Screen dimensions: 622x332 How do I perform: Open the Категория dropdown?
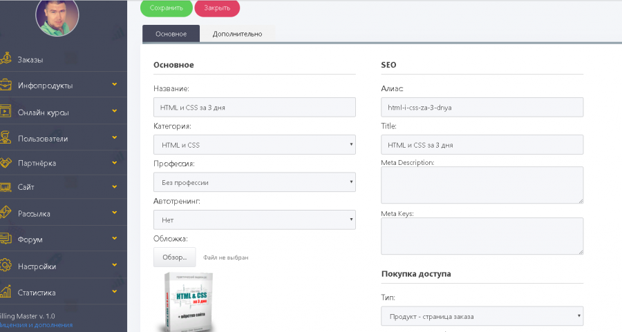(x=254, y=145)
